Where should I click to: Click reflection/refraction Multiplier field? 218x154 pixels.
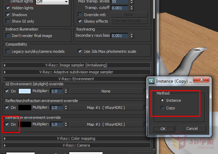pyautogui.click(x=56, y=108)
